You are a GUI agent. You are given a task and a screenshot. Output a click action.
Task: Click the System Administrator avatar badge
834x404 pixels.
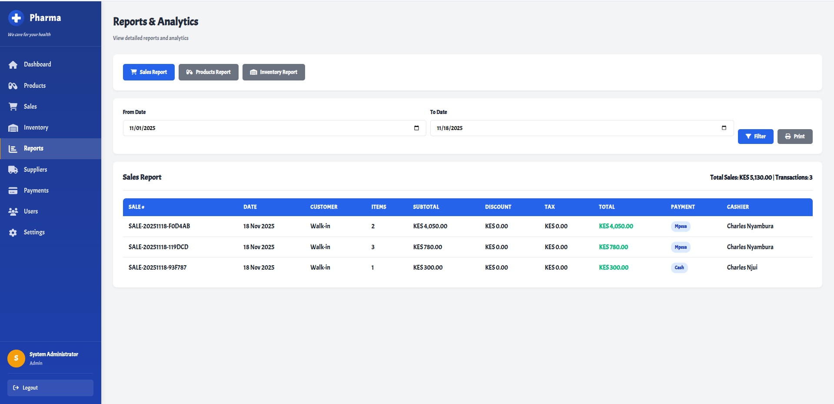point(16,358)
